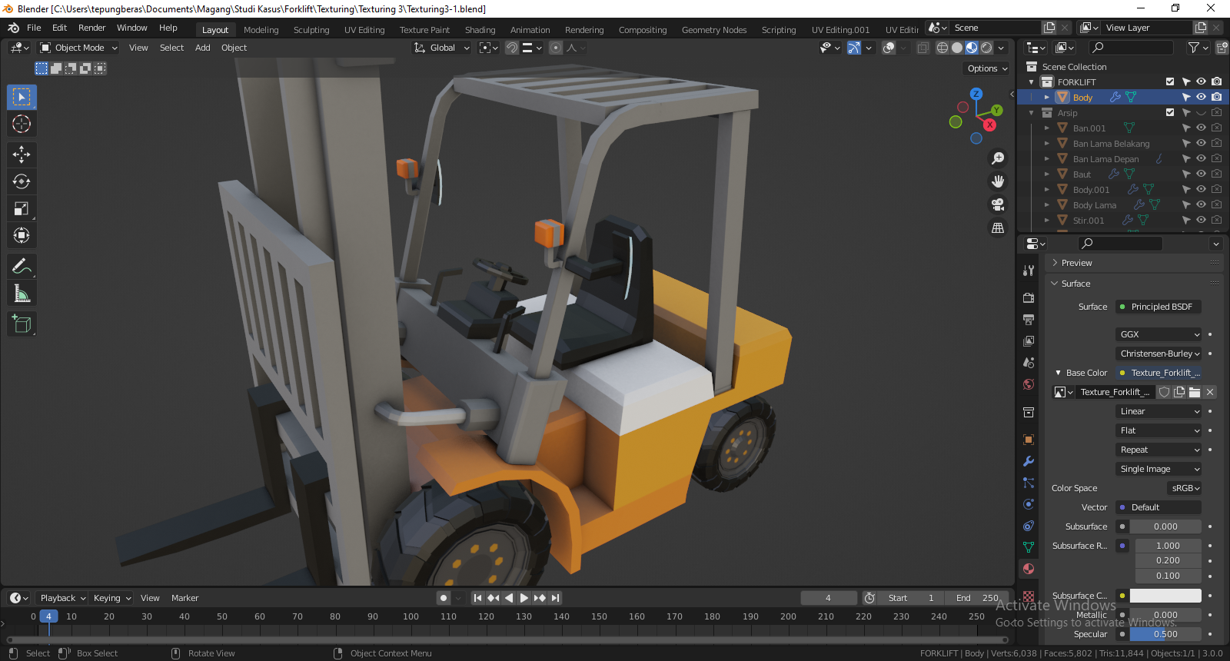The height and width of the screenshot is (661, 1230).
Task: Open the viewport Add menu
Action: pos(202,48)
